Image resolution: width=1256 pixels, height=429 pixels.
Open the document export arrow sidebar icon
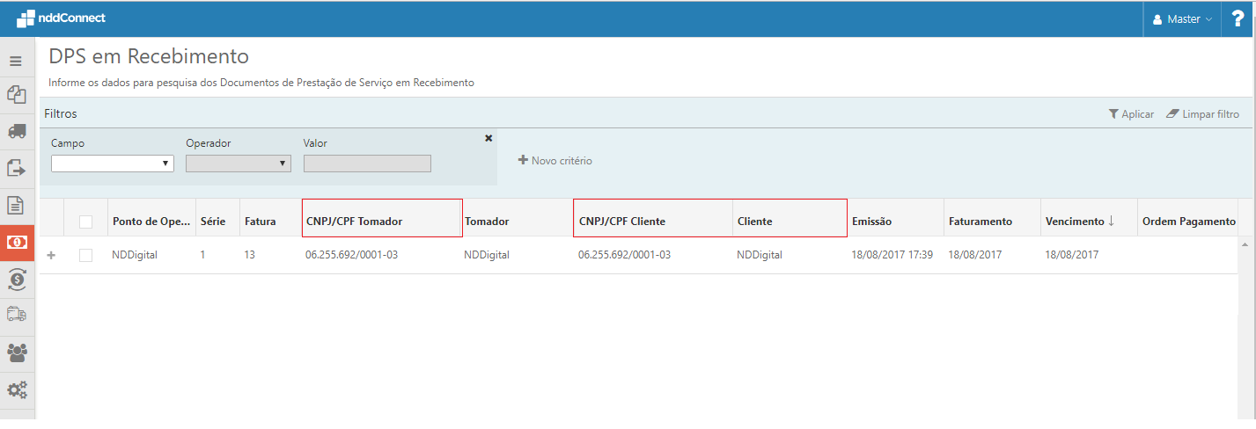[16, 168]
